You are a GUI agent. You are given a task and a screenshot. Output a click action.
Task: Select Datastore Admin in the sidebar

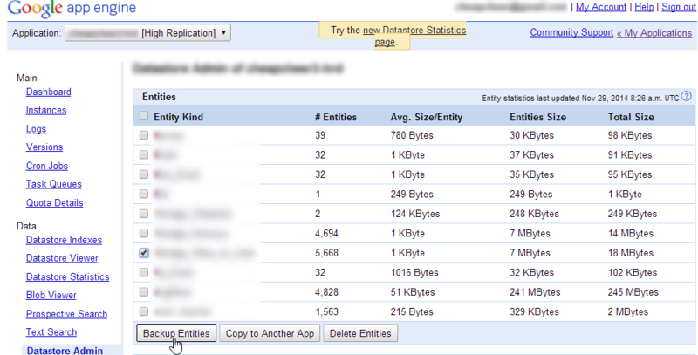pos(65,350)
